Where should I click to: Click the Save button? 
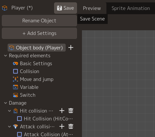[65, 8]
